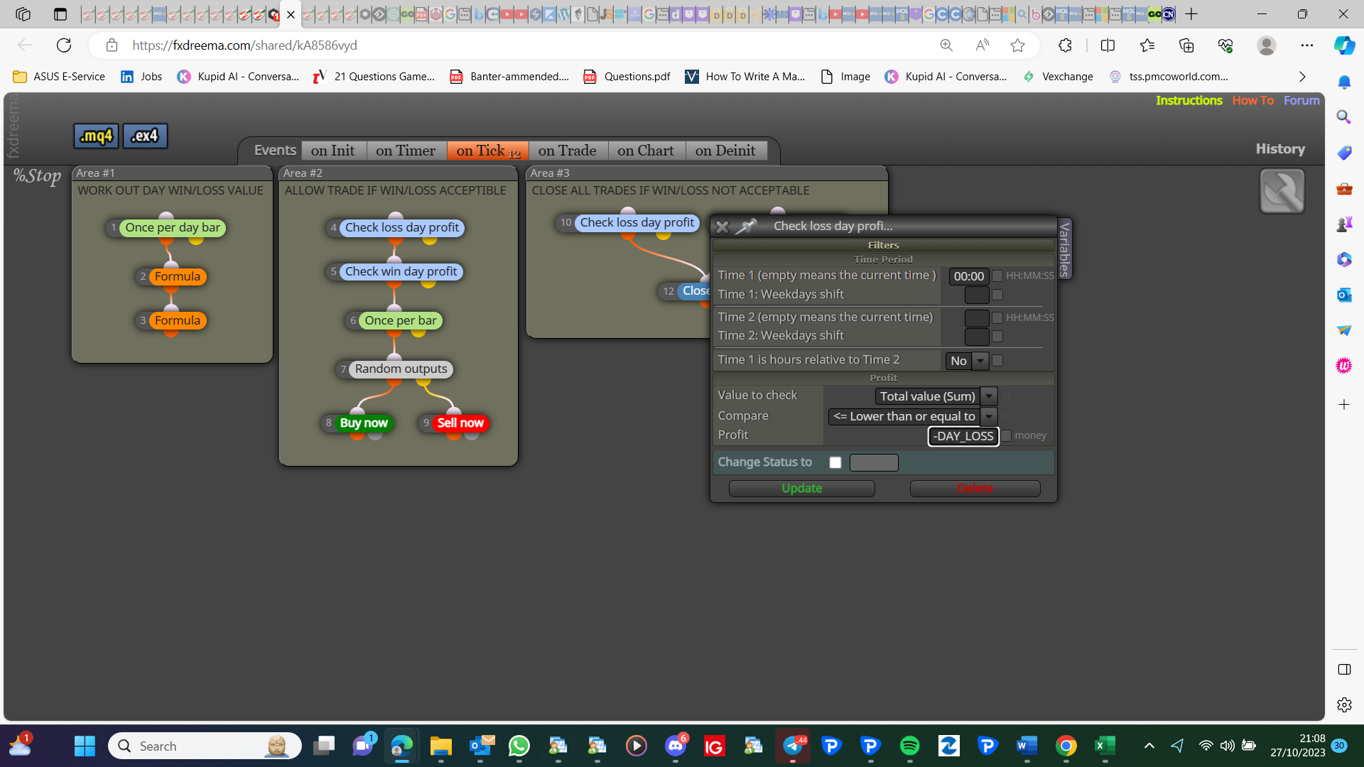Open the settings wrench tool icon
Screen dimensions: 1364x767
tap(1282, 191)
